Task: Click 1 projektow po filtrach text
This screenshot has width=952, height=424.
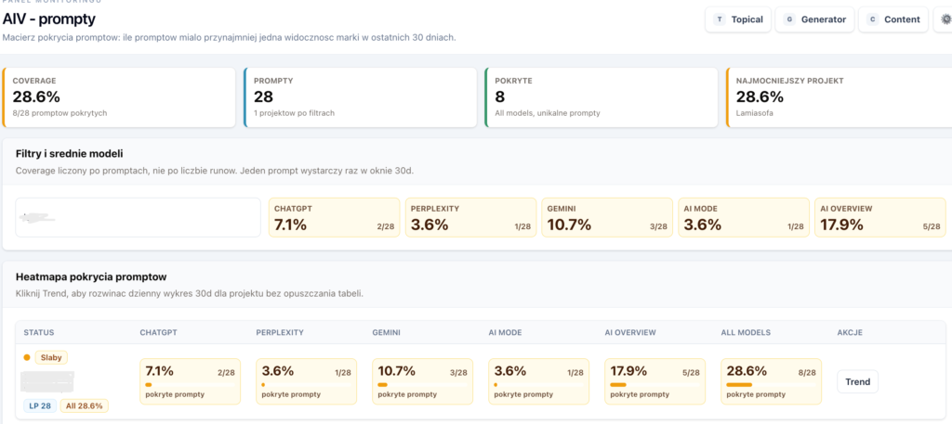Action: tap(294, 112)
